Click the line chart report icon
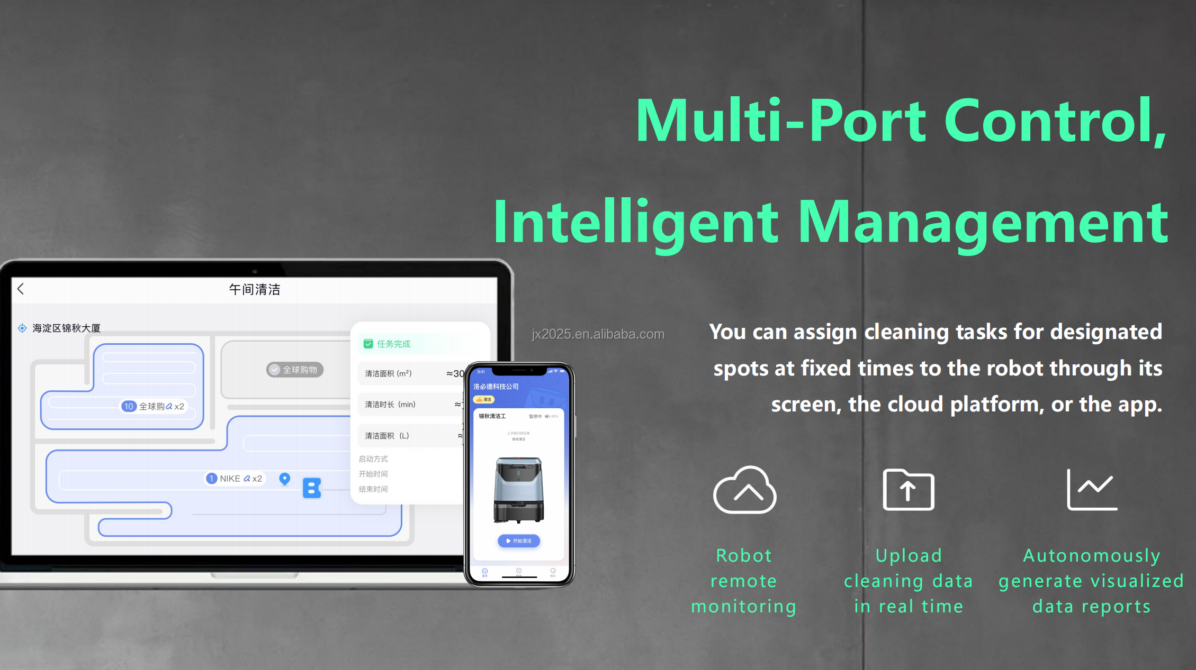The height and width of the screenshot is (670, 1196). click(x=1092, y=490)
